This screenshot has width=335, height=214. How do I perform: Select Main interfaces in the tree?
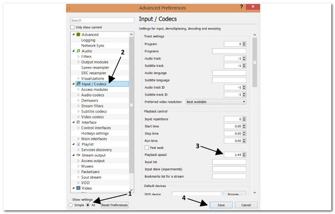(x=94, y=139)
